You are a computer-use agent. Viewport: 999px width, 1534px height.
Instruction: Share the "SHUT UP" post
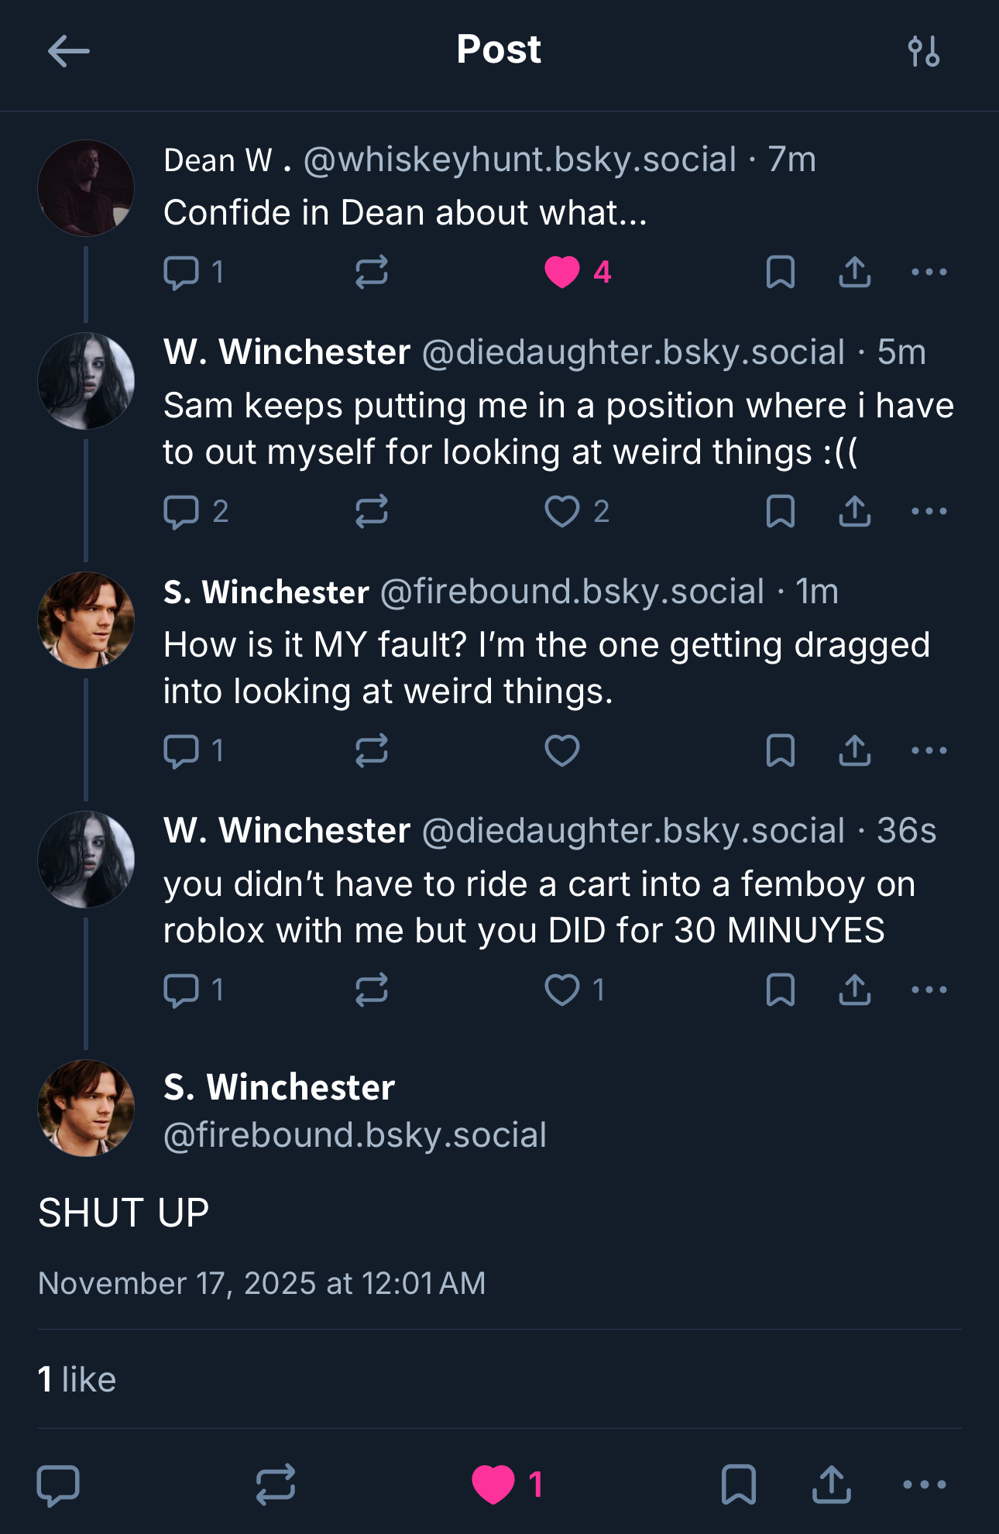[832, 1484]
